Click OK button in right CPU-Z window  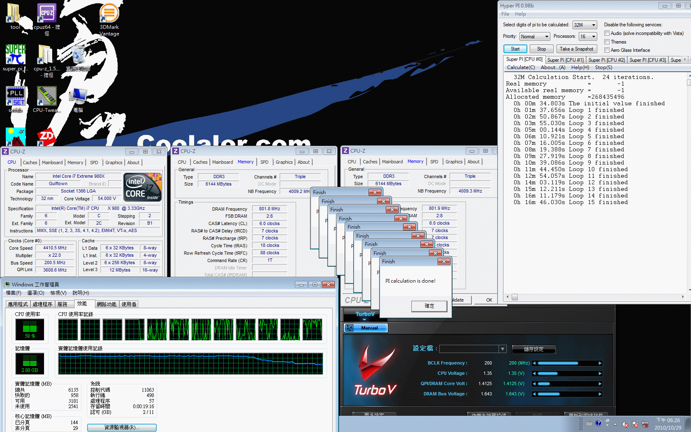pyautogui.click(x=489, y=300)
